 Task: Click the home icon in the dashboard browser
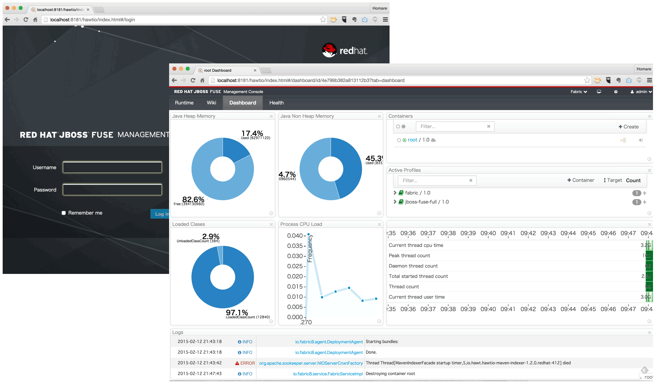(202, 80)
